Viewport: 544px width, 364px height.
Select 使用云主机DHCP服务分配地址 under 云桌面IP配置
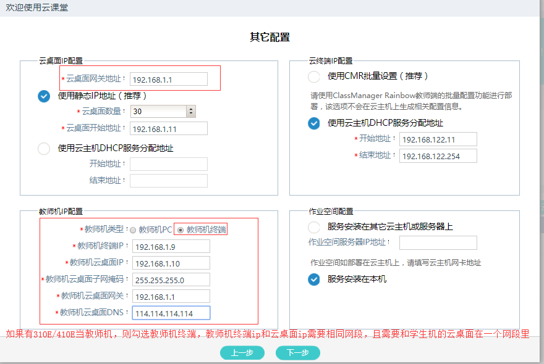point(44,149)
